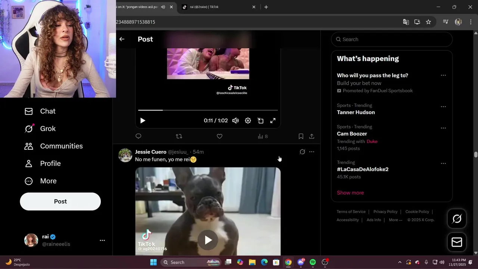Screen dimensions: 478x269
Task: Open Profile in the sidebar
Action: click(42, 164)
